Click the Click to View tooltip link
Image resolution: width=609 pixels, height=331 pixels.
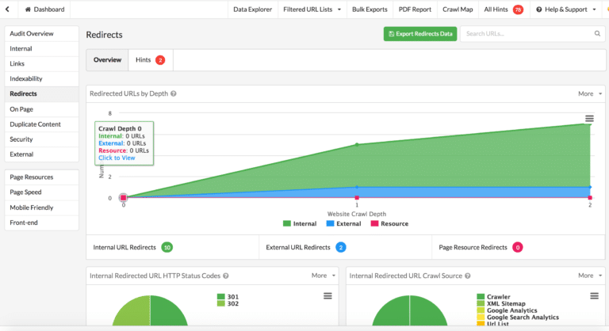pyautogui.click(x=117, y=158)
